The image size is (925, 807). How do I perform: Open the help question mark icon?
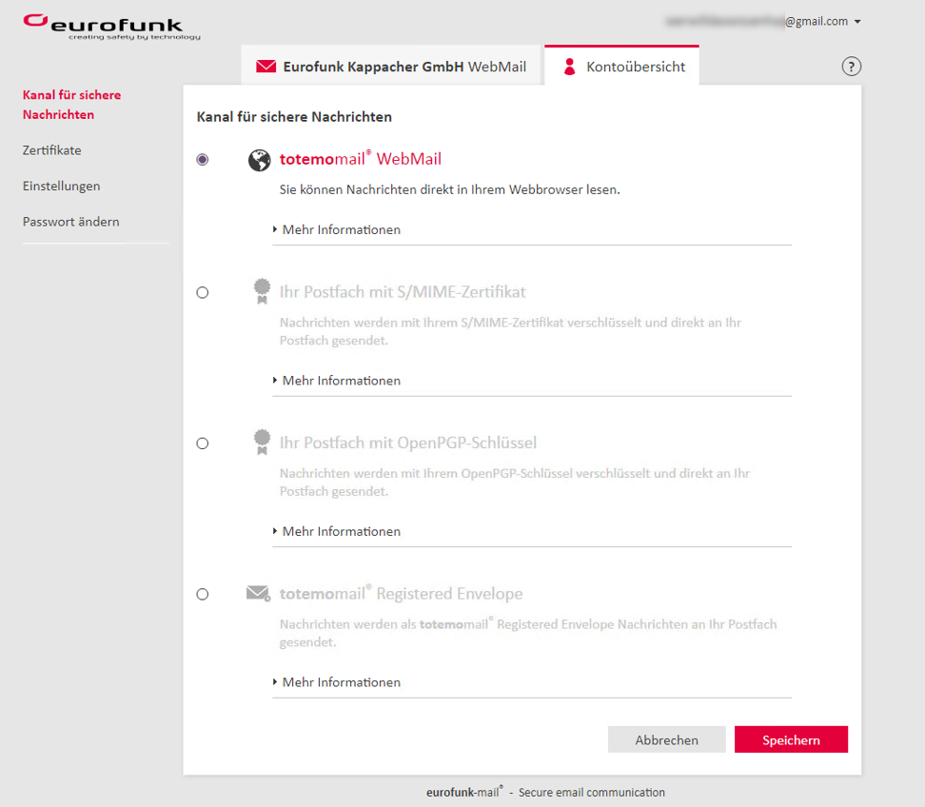[852, 66]
